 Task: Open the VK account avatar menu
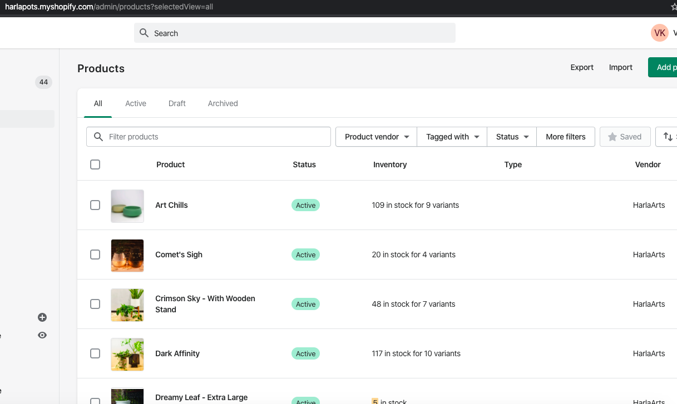(660, 33)
